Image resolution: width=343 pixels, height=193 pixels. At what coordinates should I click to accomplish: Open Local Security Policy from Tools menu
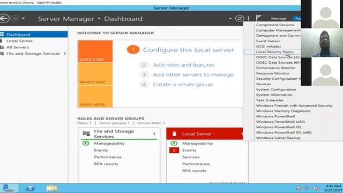(275, 52)
